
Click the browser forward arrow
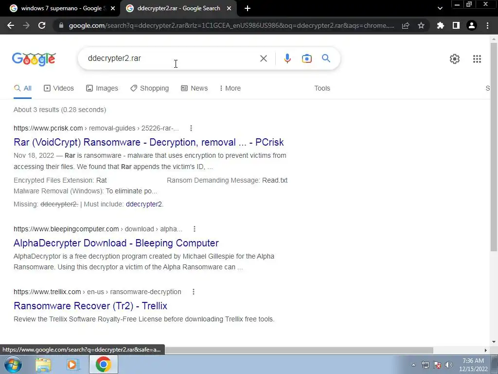[26, 25]
